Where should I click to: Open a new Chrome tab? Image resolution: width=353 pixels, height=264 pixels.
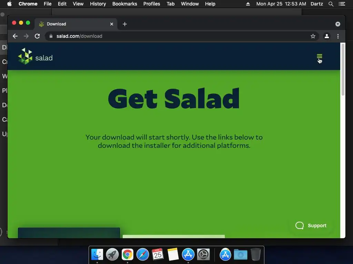tap(125, 24)
